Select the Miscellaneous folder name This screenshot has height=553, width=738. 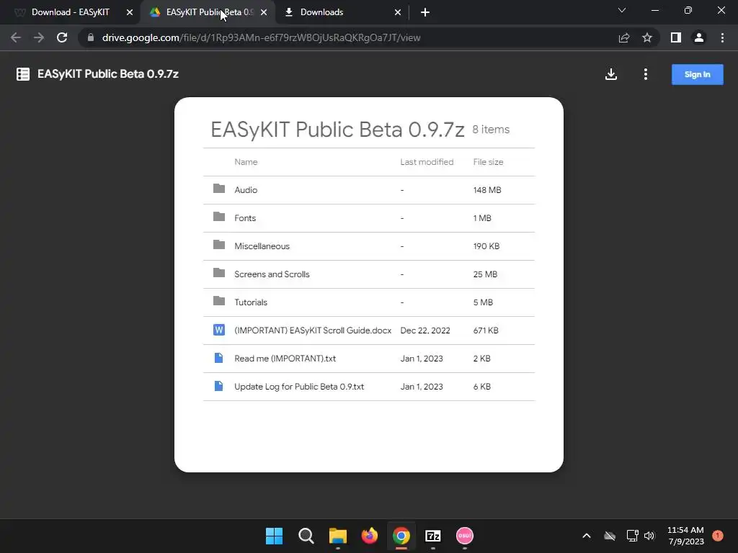click(262, 246)
